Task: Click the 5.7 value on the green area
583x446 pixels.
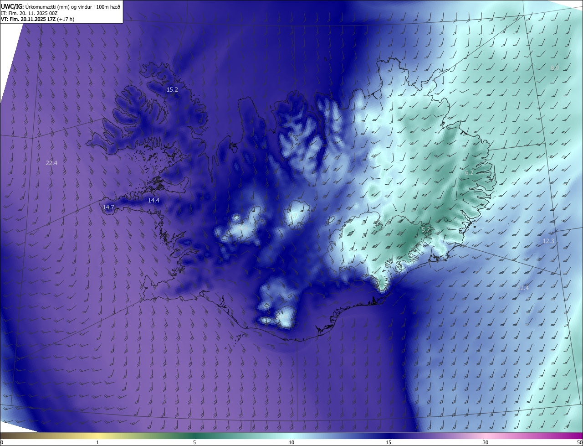Action: point(426,230)
